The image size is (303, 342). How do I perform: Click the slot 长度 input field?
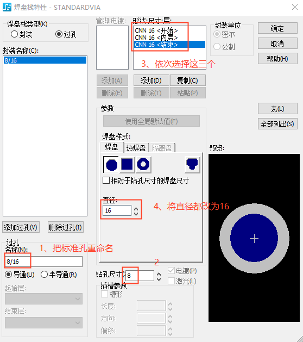pos(151,306)
